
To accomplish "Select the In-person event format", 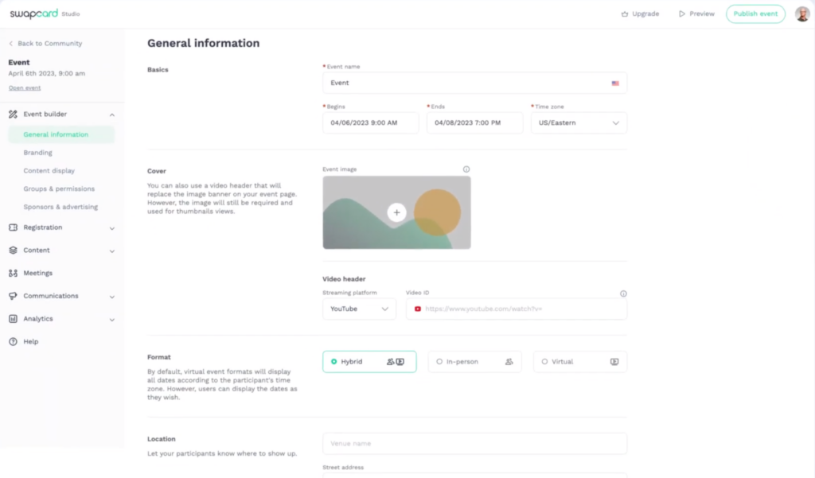I will tap(474, 361).
